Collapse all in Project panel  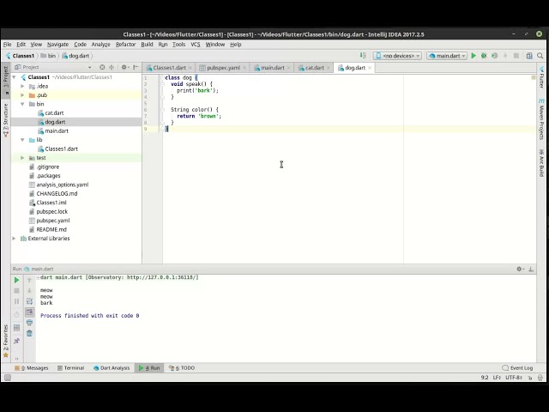pos(112,67)
